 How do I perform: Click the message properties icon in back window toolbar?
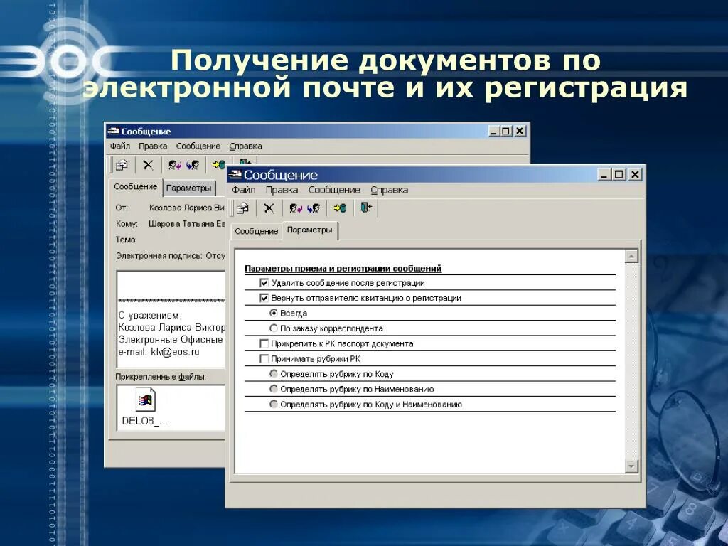click(122, 165)
